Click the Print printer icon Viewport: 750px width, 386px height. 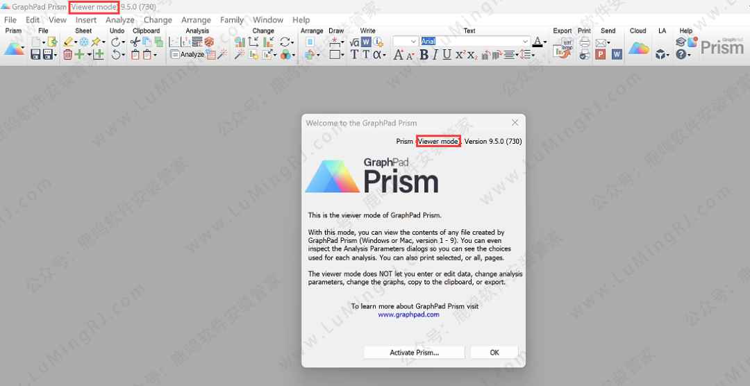coord(584,42)
